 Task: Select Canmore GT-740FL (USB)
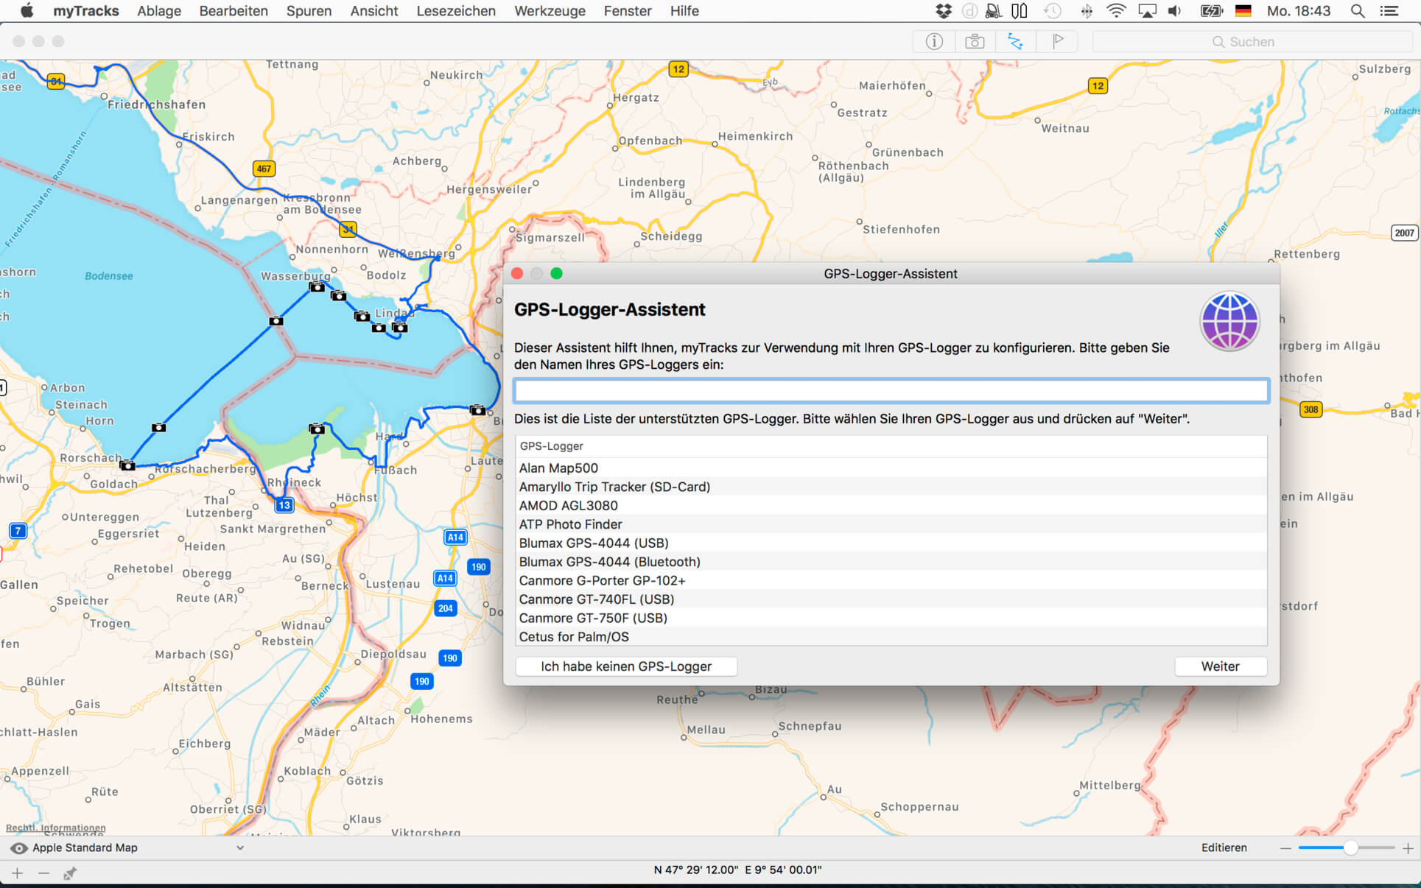click(891, 599)
